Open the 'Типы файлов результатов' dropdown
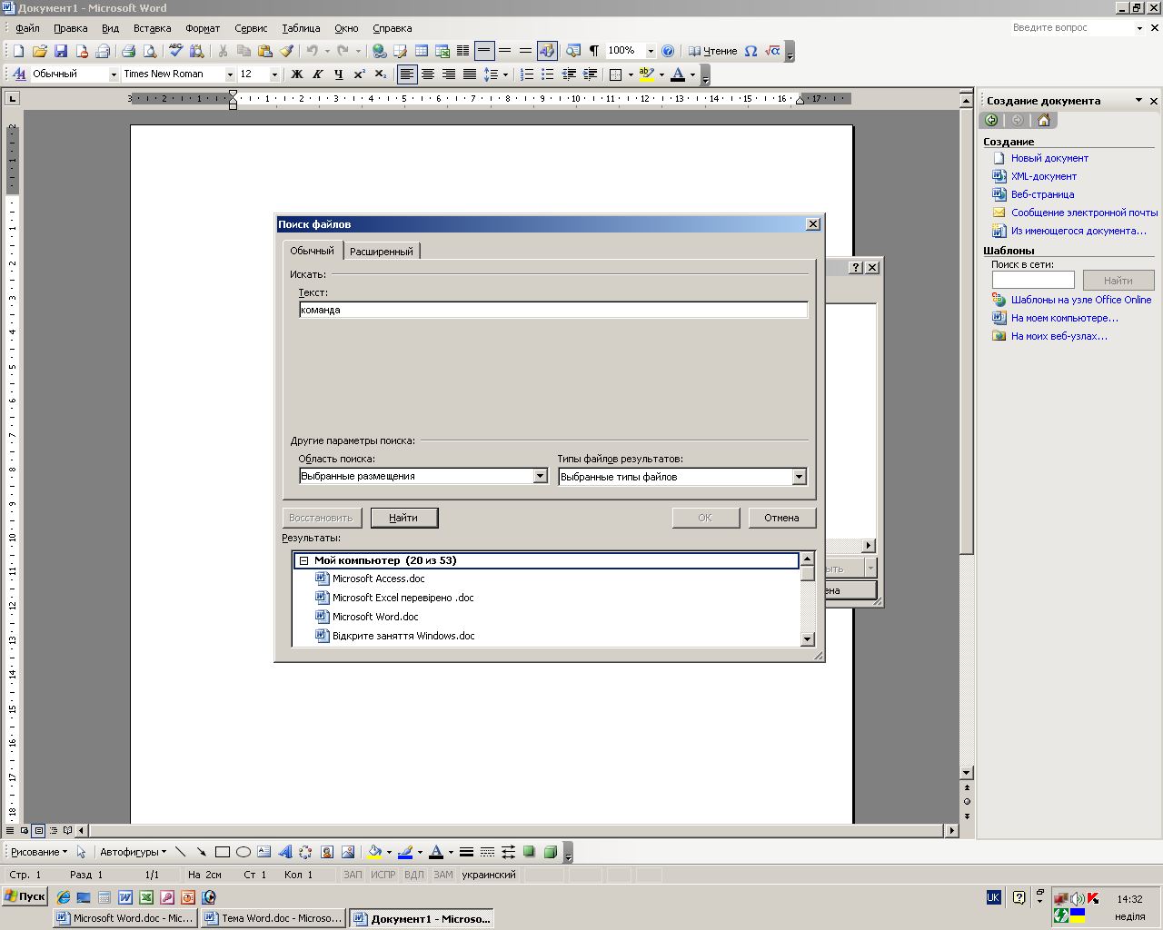 [x=799, y=477]
